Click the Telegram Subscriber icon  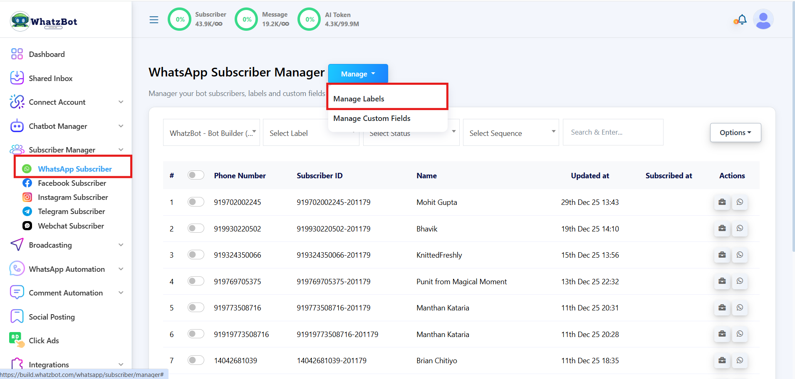[x=27, y=211]
